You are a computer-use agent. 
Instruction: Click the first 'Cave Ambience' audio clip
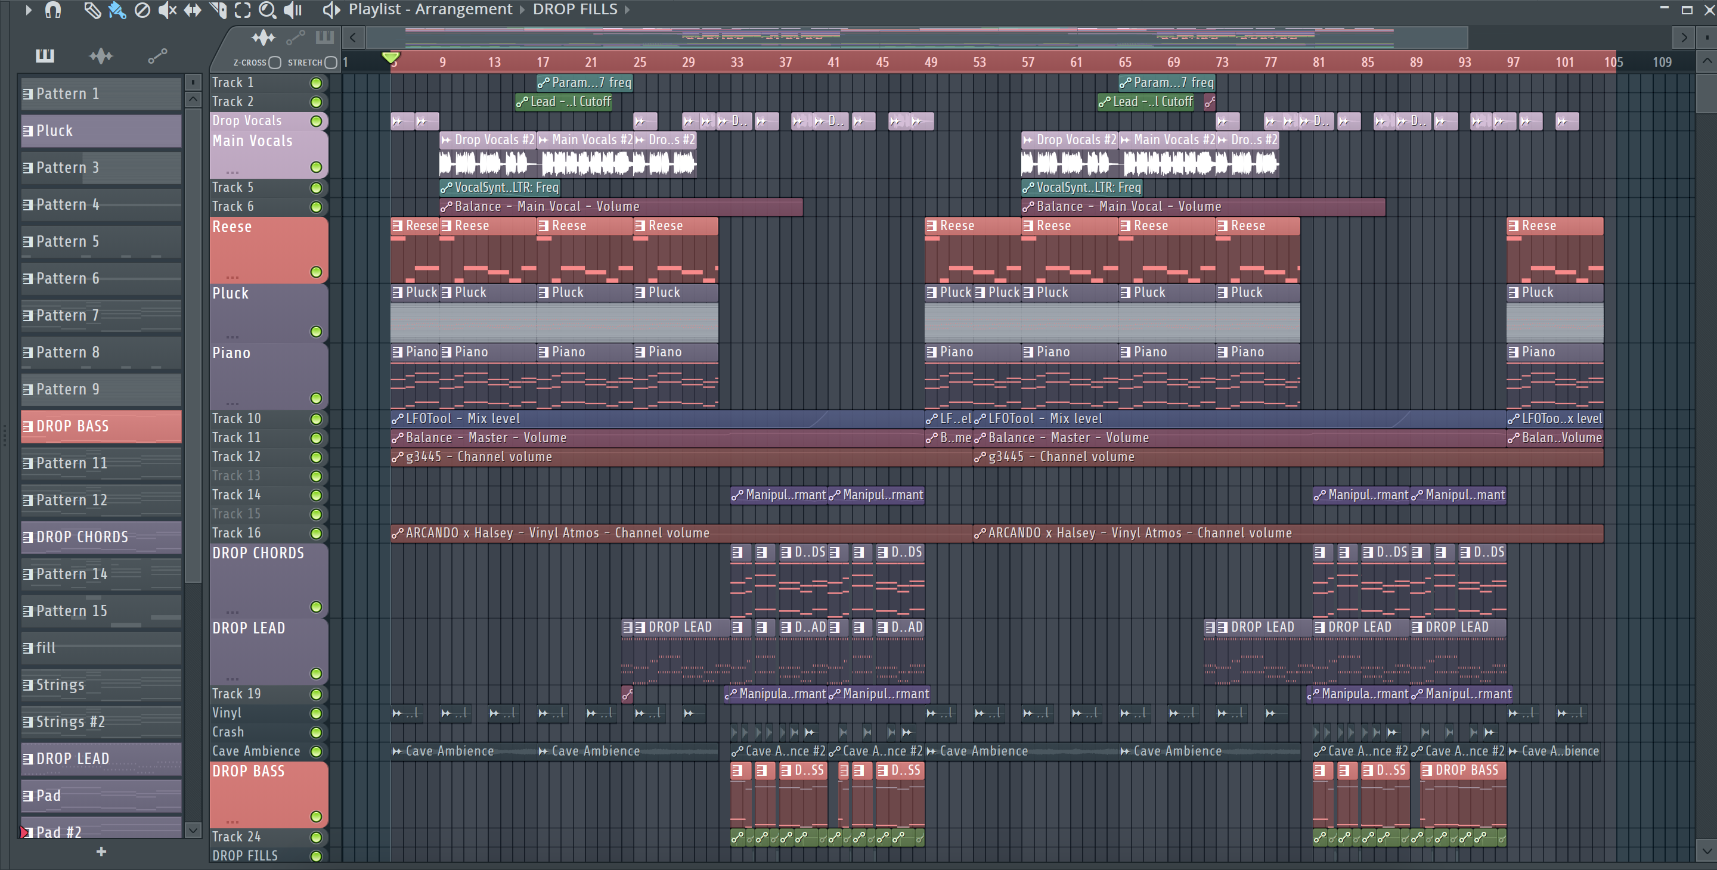(x=464, y=751)
